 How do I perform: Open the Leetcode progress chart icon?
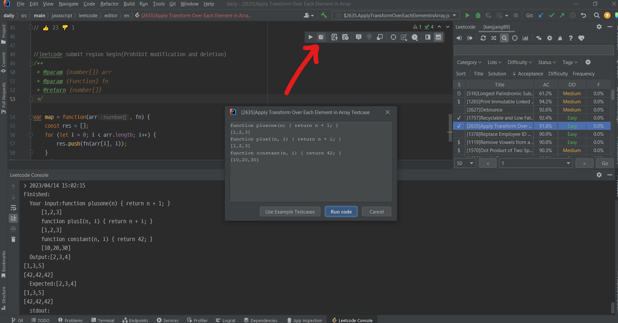(x=526, y=38)
